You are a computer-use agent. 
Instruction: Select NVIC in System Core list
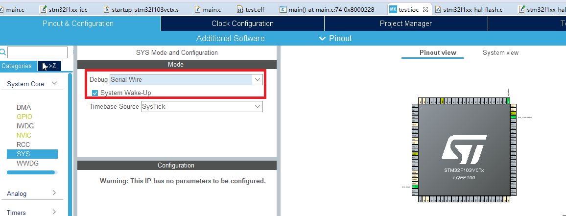point(24,136)
